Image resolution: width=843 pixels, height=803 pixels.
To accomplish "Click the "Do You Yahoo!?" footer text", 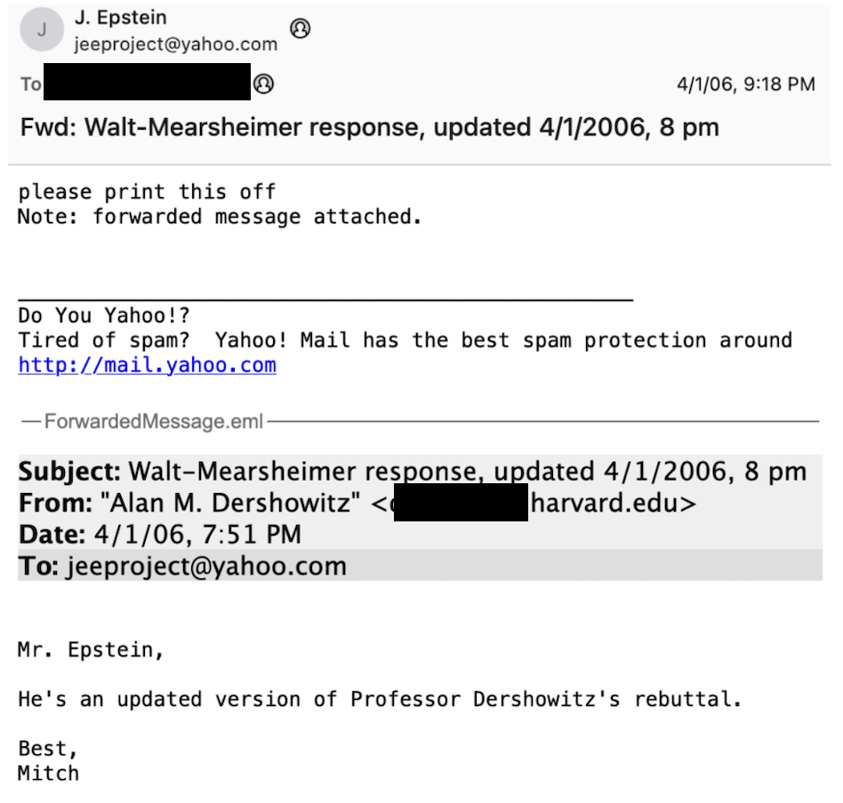I will click(104, 316).
